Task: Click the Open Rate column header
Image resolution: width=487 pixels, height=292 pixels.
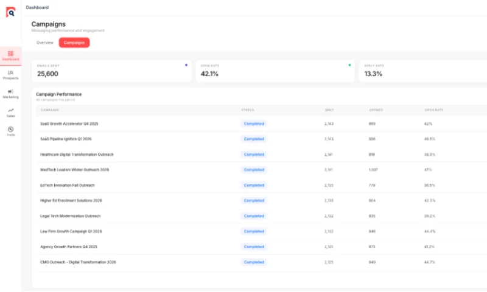Action: click(x=433, y=110)
